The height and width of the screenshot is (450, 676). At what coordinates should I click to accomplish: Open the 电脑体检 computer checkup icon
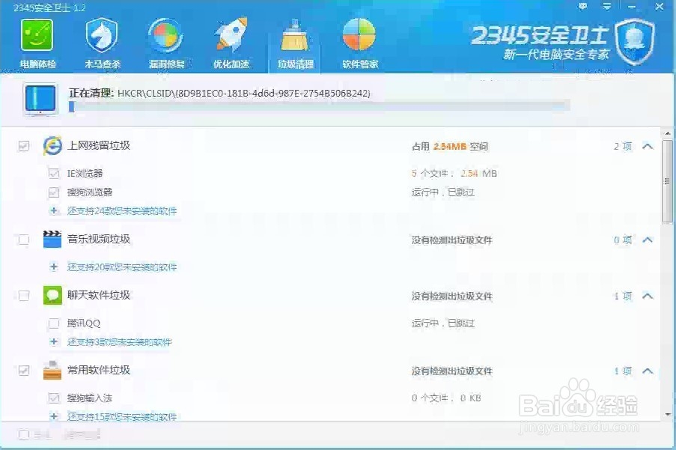tap(37, 36)
